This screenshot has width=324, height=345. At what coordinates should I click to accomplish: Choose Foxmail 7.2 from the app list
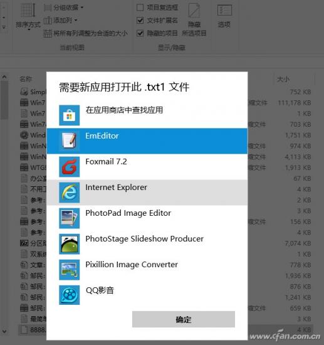click(147, 167)
